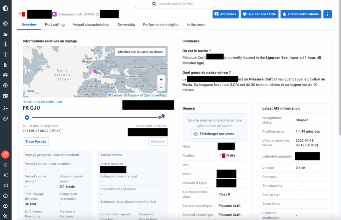Open the user account profile icon
Image resolution: width=341 pixels, height=220 pixels.
[x=5, y=206]
